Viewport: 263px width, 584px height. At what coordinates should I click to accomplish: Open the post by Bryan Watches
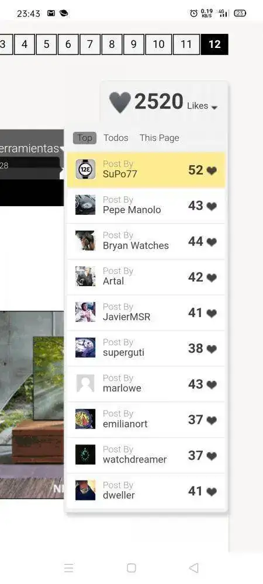click(x=146, y=241)
